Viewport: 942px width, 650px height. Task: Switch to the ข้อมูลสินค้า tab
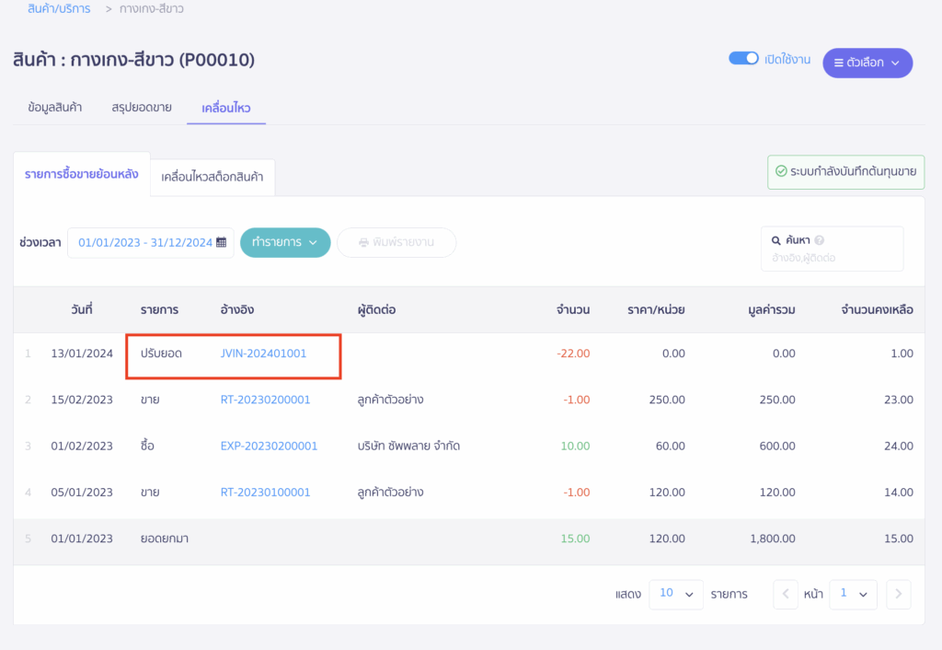click(55, 108)
